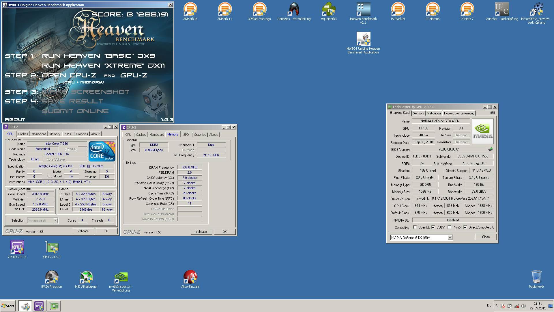Switch to CPU-Z in the taskbar
554x312 pixels.
click(x=39, y=306)
